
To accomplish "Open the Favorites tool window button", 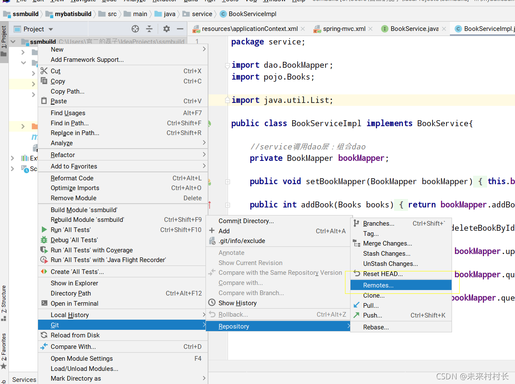I will click(x=4, y=351).
